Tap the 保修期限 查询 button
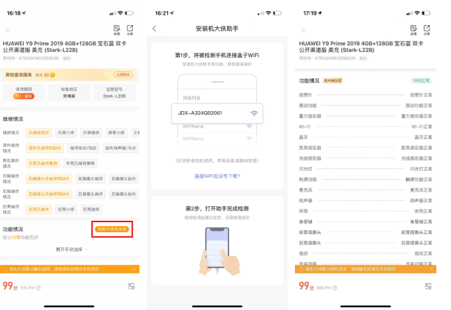The height and width of the screenshot is (310, 451). (x=24, y=96)
